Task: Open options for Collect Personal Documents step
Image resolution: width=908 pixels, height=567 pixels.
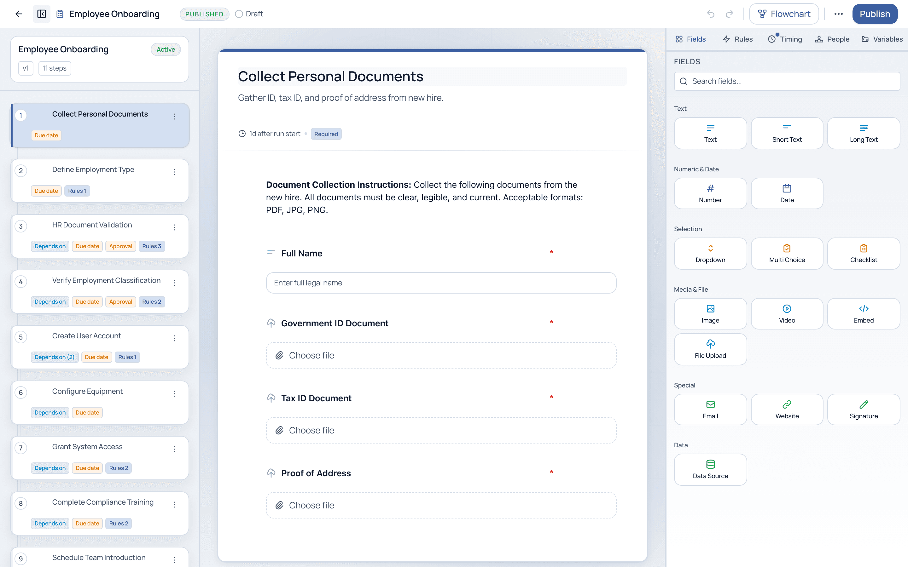Action: click(174, 117)
